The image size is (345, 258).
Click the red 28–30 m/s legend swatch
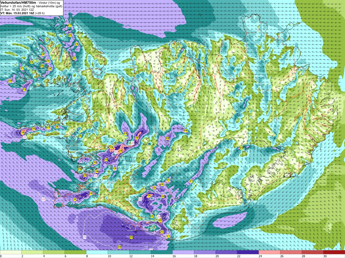pyautogui.click(x=313, y=252)
